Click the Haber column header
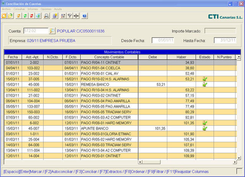The width and height of the screenshot is (245, 177). (181, 57)
